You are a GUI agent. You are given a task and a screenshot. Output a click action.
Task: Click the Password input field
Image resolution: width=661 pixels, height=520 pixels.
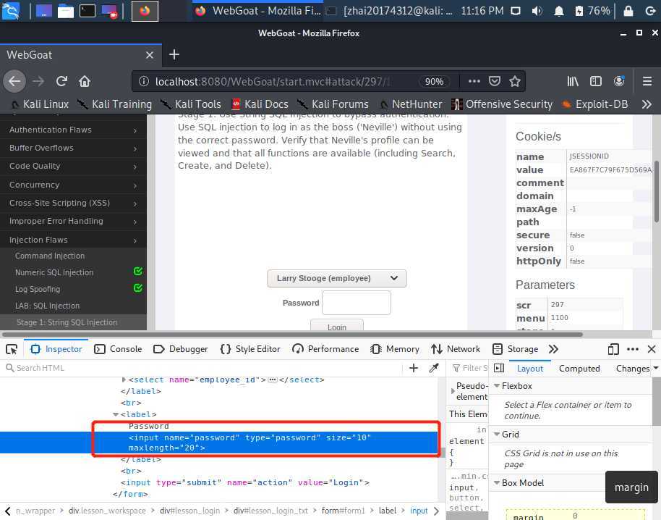[x=357, y=303]
